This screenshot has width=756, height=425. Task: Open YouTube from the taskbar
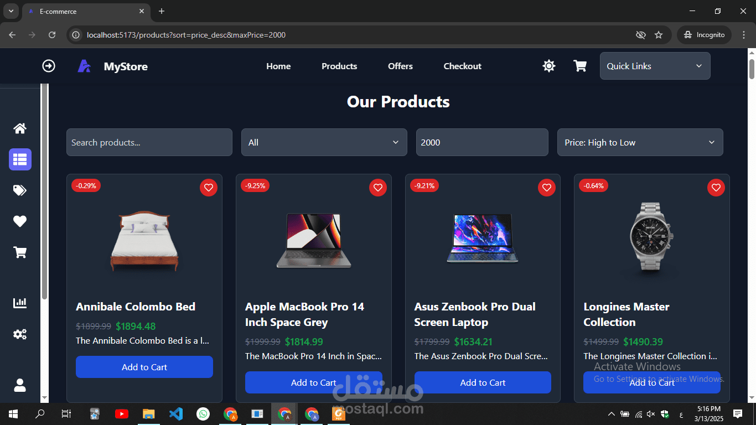[x=122, y=413]
